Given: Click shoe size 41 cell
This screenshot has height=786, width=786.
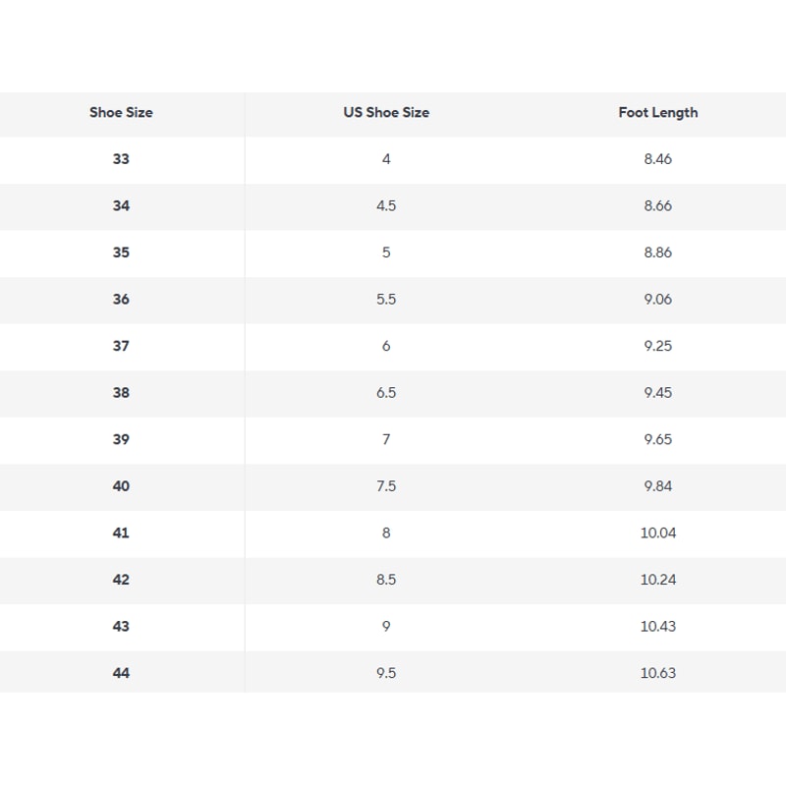Looking at the screenshot, I should (x=121, y=533).
